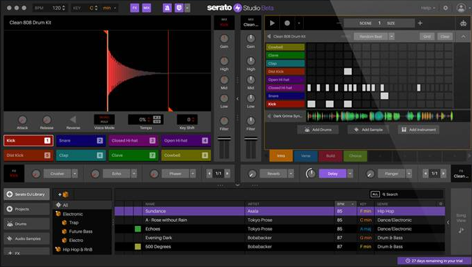The height and width of the screenshot is (267, 472).
Task: Go to next FX page on Kick FX panel
Action: coord(227,174)
